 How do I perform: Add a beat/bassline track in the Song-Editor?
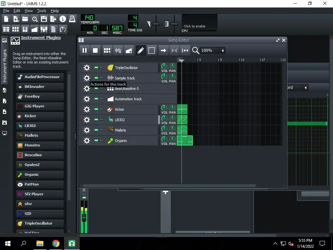coord(107,50)
